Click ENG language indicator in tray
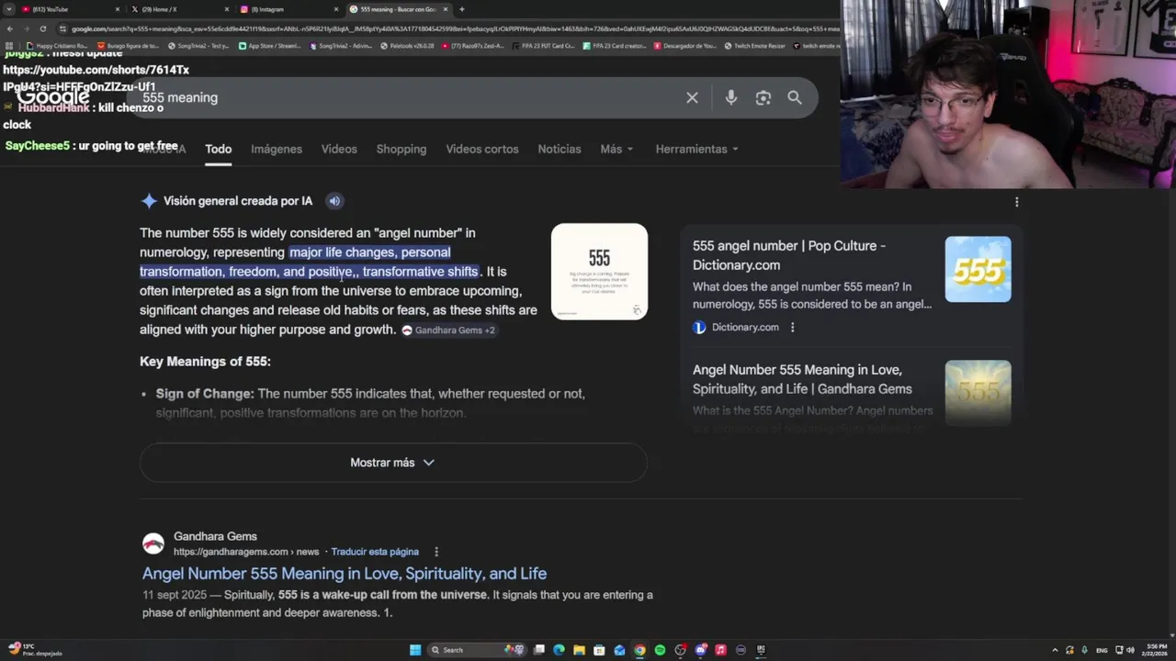 (x=1102, y=650)
